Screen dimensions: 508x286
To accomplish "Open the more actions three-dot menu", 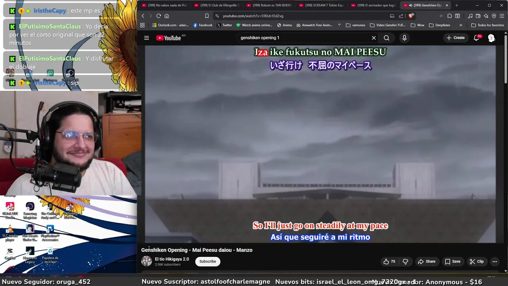I will (x=495, y=261).
